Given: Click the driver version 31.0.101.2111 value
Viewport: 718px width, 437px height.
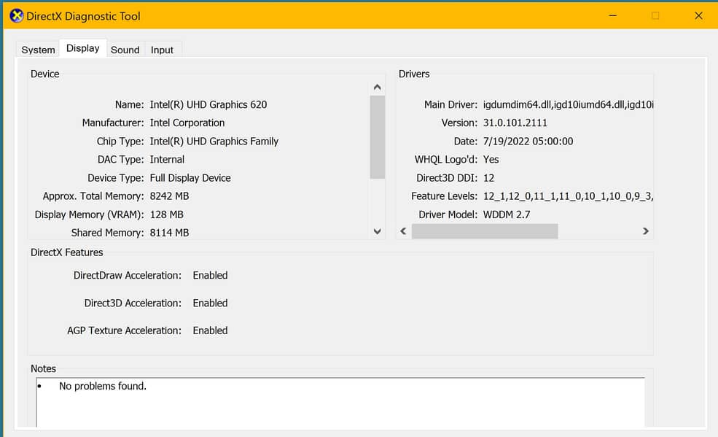Looking at the screenshot, I should pyautogui.click(x=515, y=123).
